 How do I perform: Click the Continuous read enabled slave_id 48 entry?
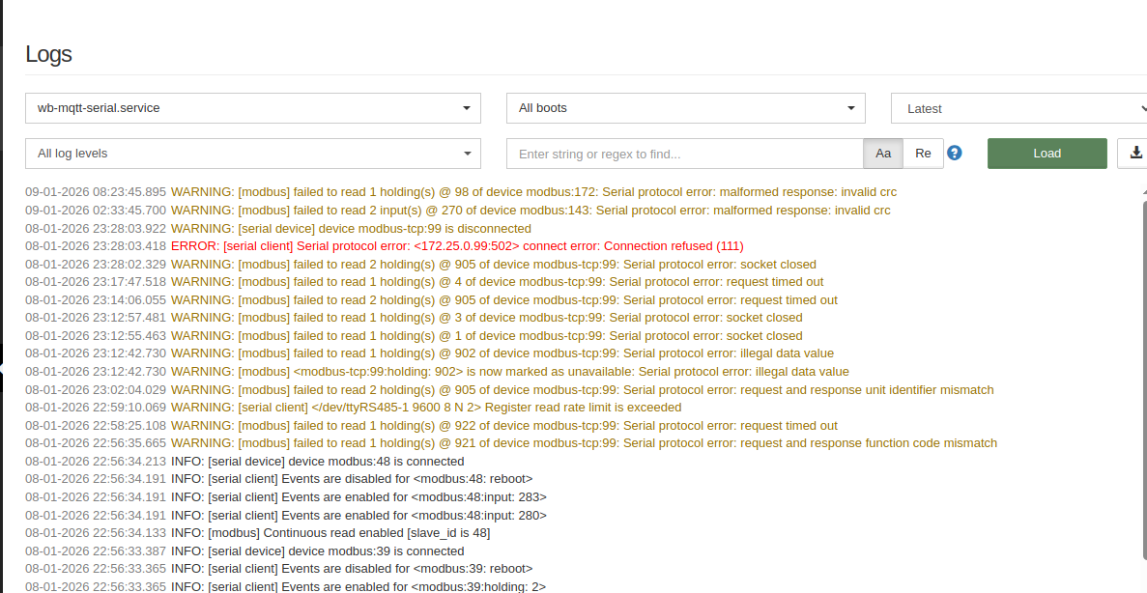pyautogui.click(x=330, y=533)
